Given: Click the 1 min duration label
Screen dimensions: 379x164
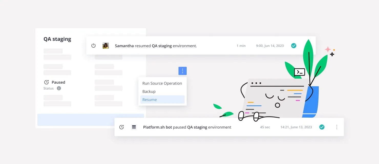Looking at the screenshot, I should (x=241, y=46).
